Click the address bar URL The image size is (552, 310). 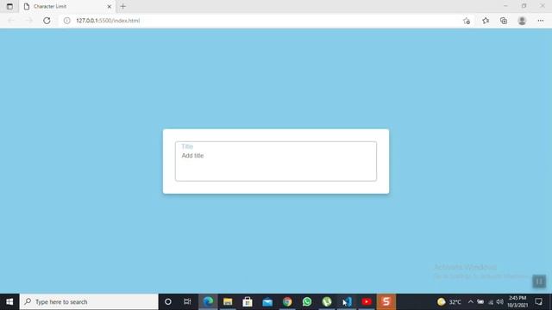point(108,21)
